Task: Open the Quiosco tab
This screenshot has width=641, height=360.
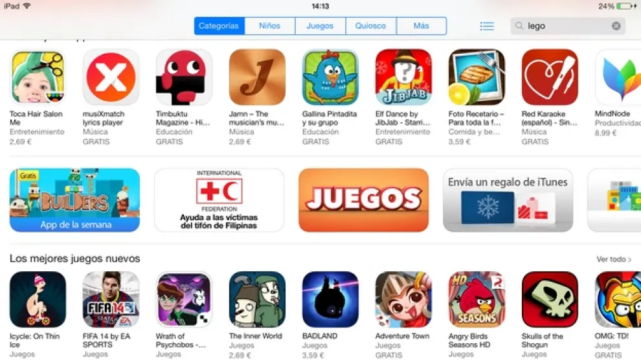Action: pyautogui.click(x=371, y=26)
